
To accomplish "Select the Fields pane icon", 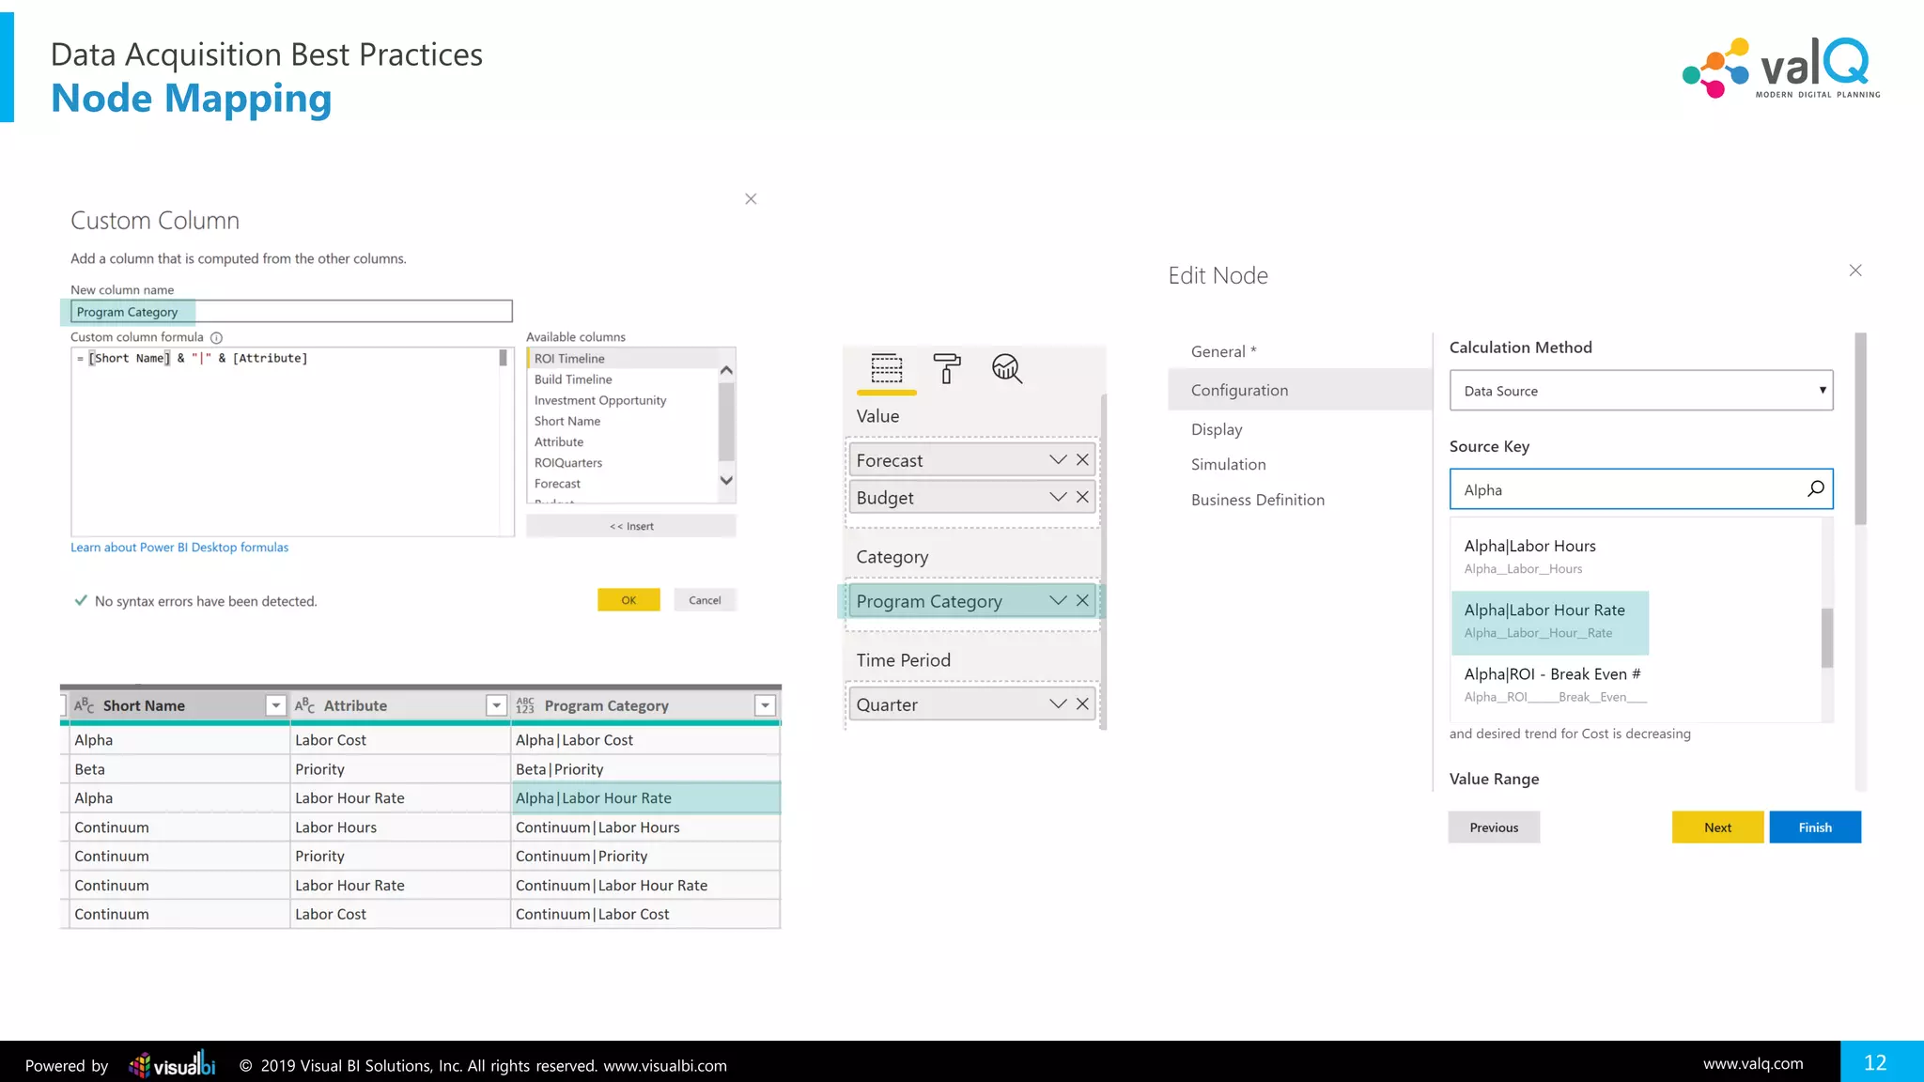I will coord(886,368).
